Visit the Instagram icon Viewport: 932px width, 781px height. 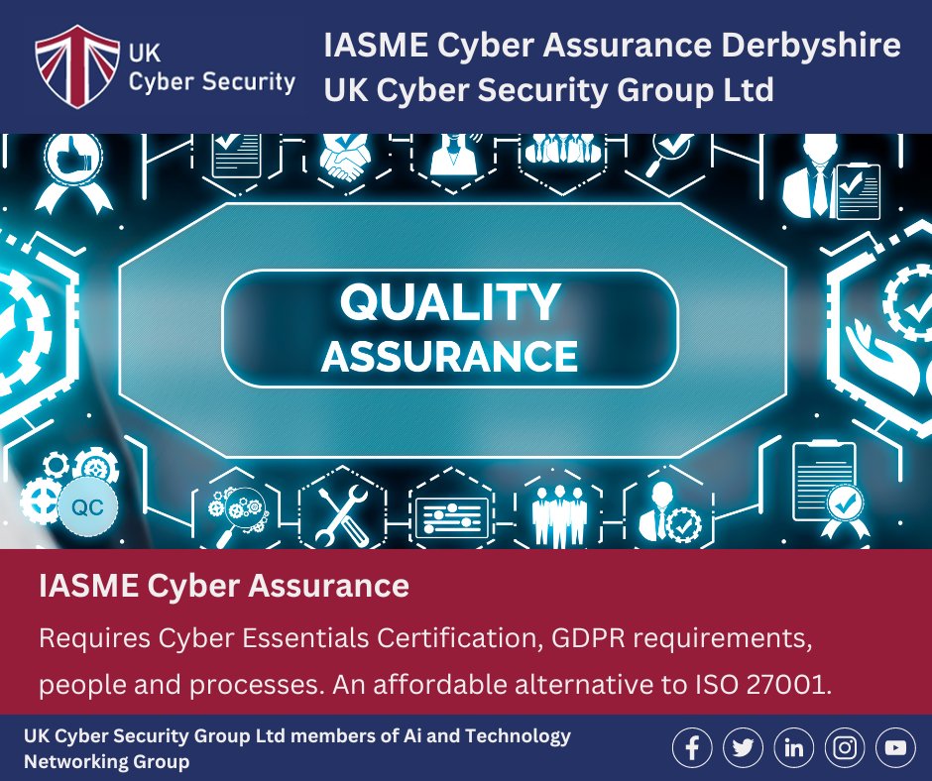click(x=843, y=749)
